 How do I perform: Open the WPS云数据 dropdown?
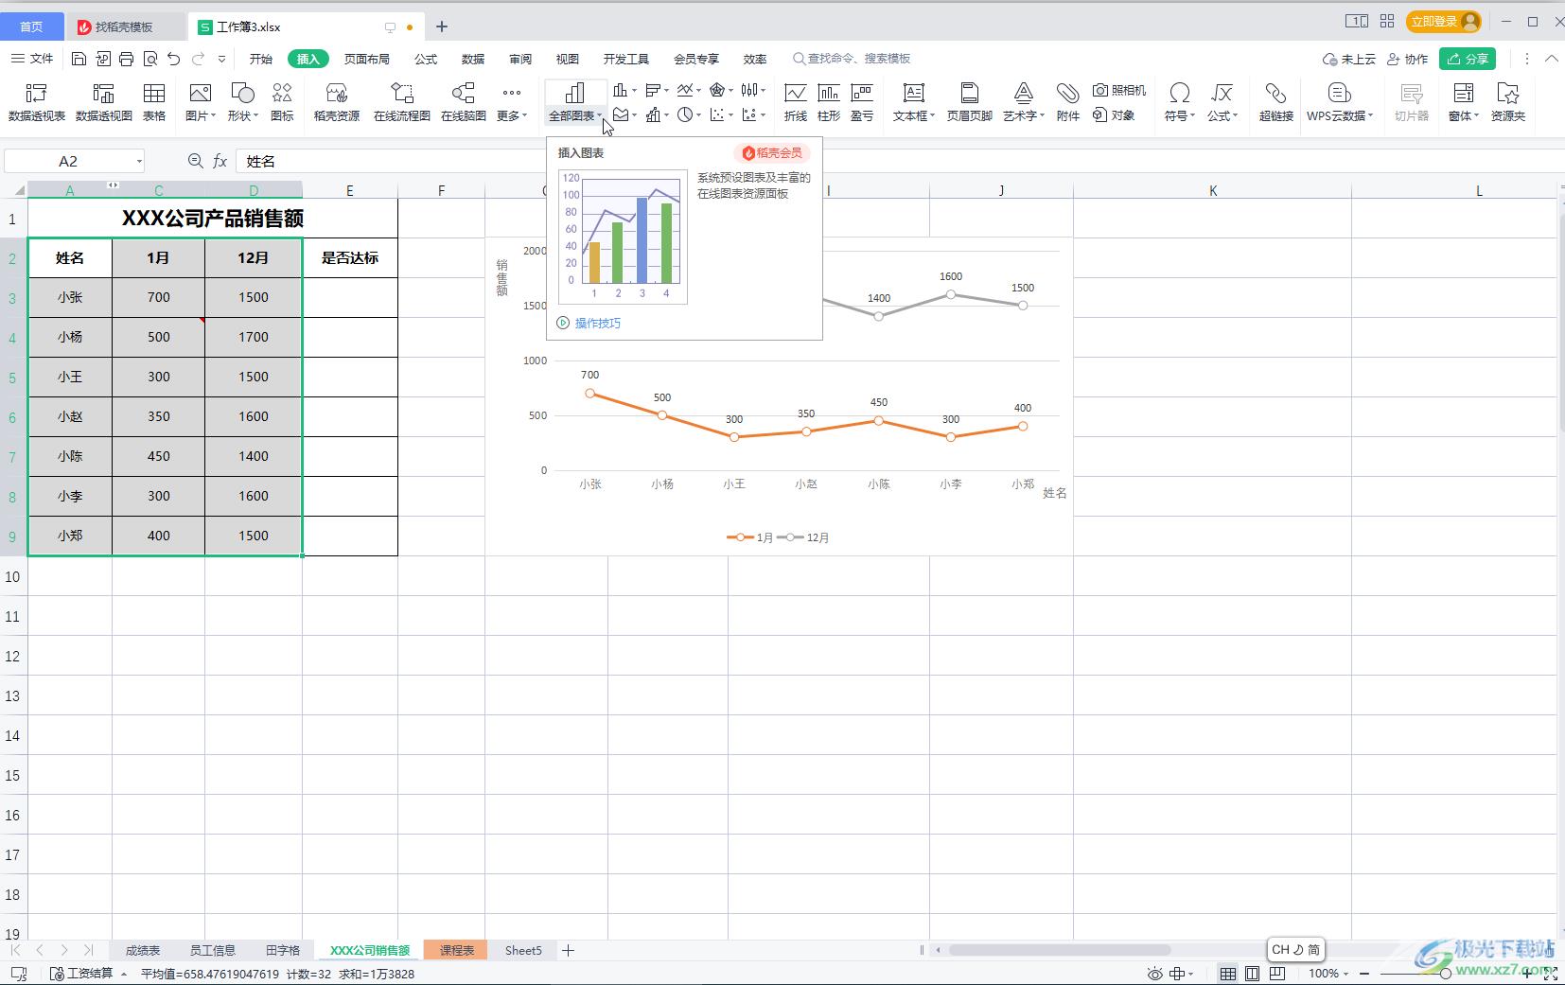pos(1340,102)
